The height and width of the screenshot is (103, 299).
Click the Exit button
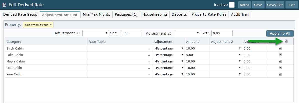[x=292, y=5]
